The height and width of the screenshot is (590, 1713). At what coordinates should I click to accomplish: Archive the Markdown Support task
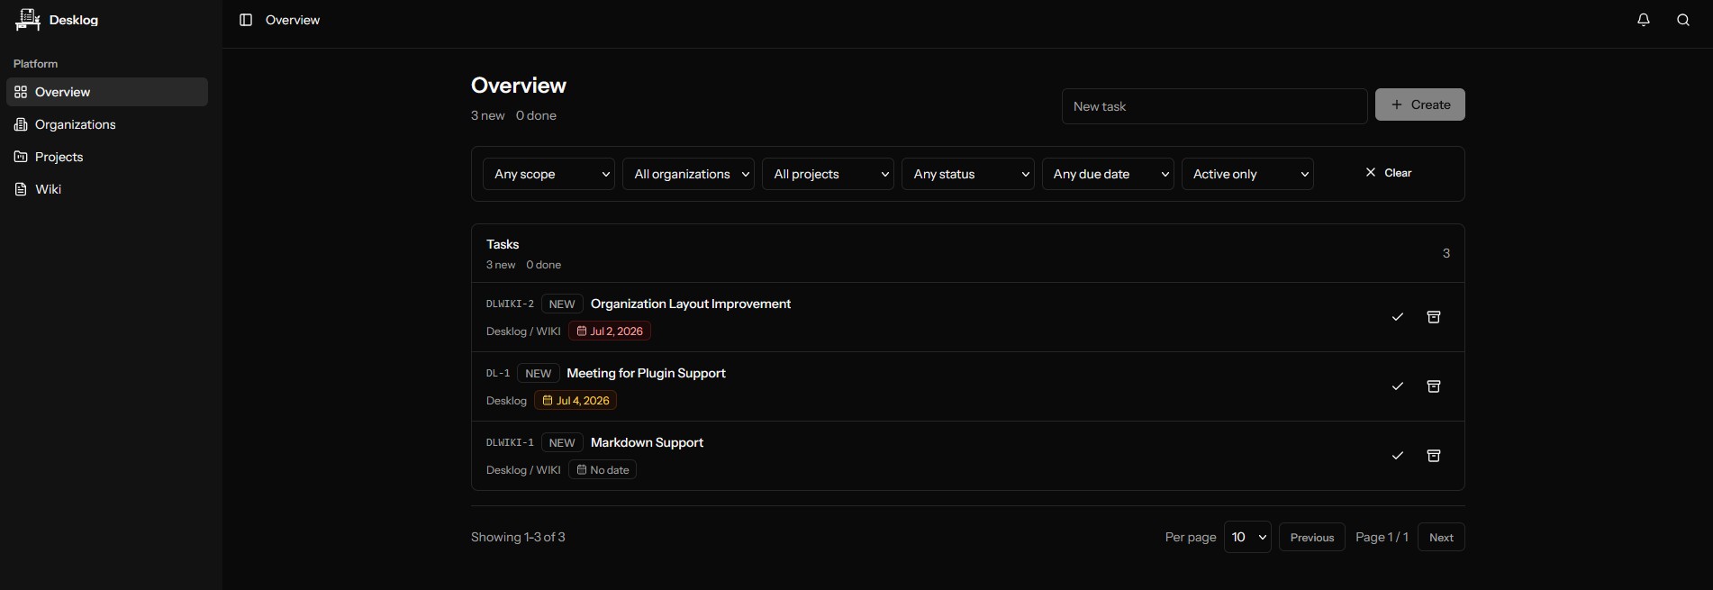click(x=1434, y=456)
